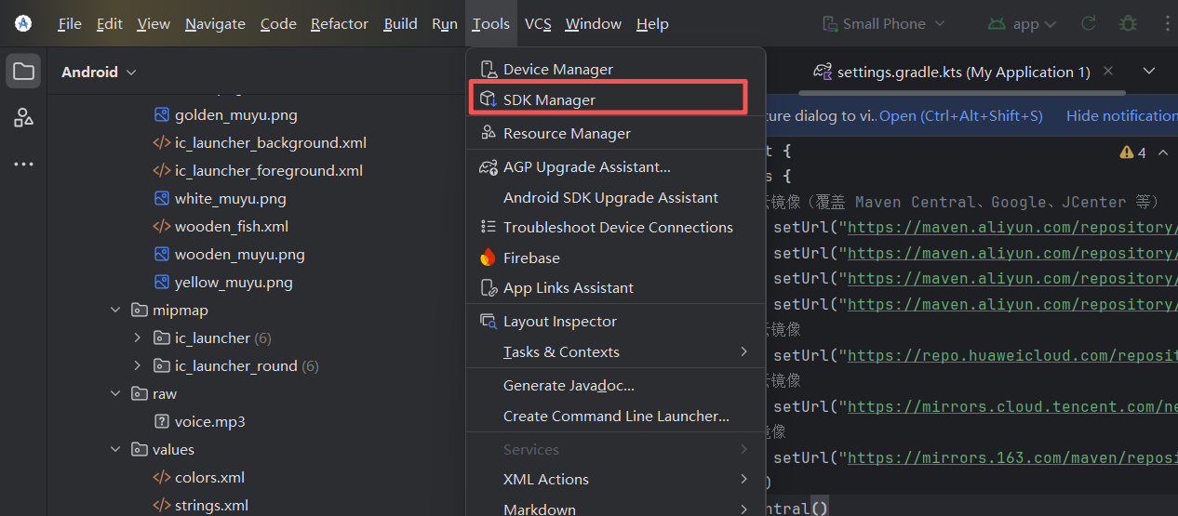Click the Sync Project refresh icon
The width and height of the screenshot is (1178, 516).
coord(1088,24)
